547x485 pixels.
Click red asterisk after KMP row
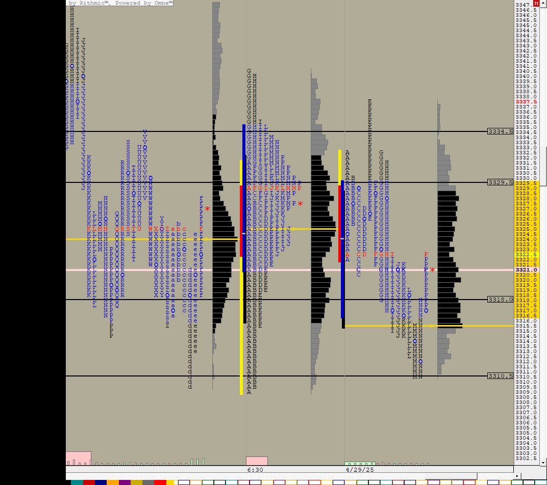(300, 204)
